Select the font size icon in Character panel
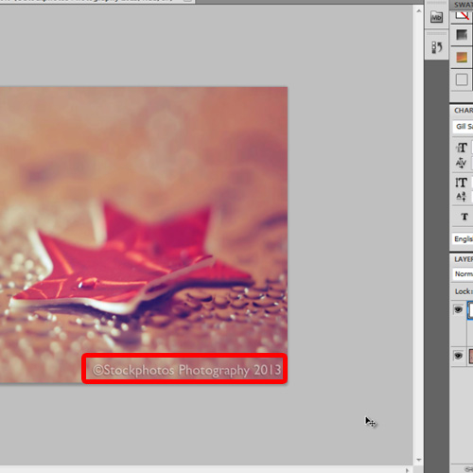Screen dimensions: 473x473 462,148
